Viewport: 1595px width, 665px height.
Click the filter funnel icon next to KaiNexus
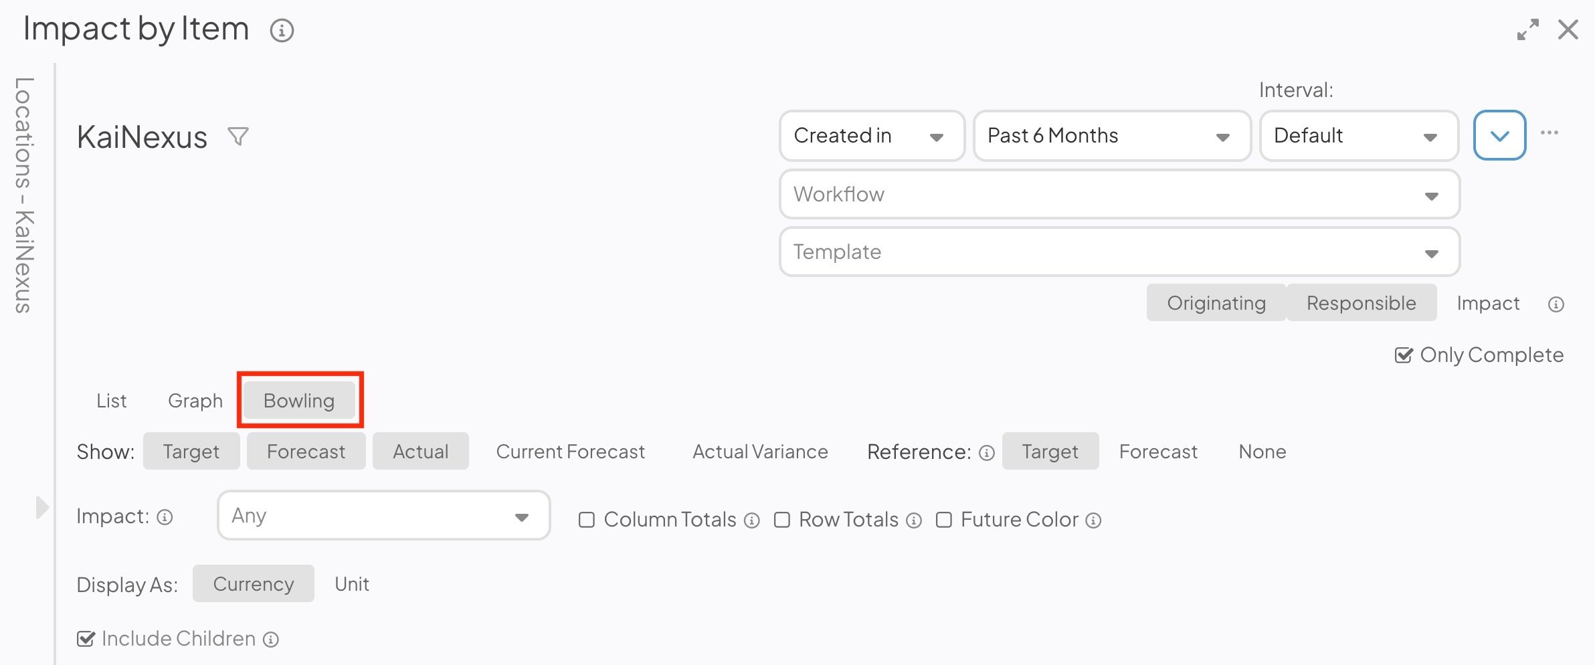(x=238, y=136)
